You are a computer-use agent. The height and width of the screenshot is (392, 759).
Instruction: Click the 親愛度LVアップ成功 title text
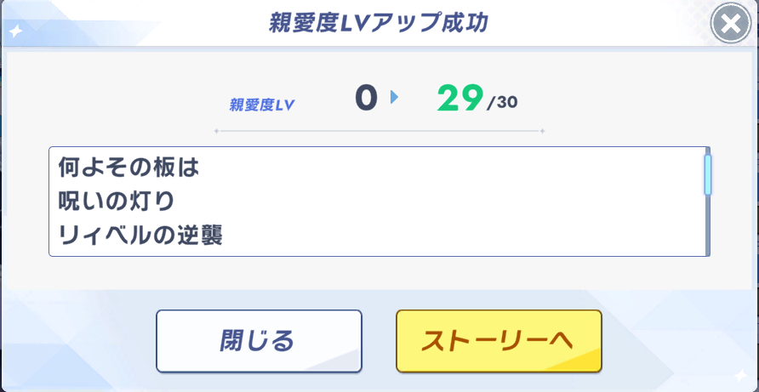pos(378,23)
